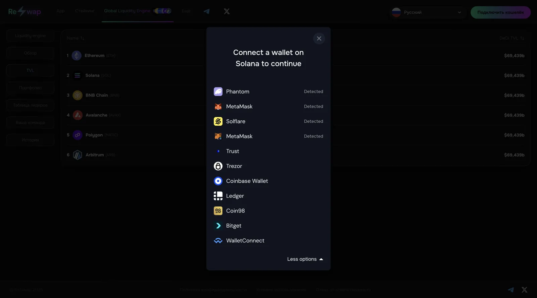Open the Обзор sidebar section

30,53
